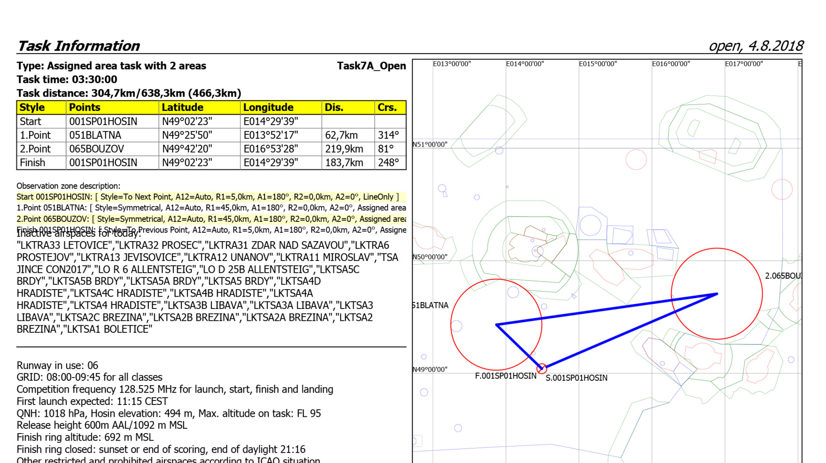Select the 2.065BOU turnpoint label on map
826x463 pixels.
pos(783,276)
